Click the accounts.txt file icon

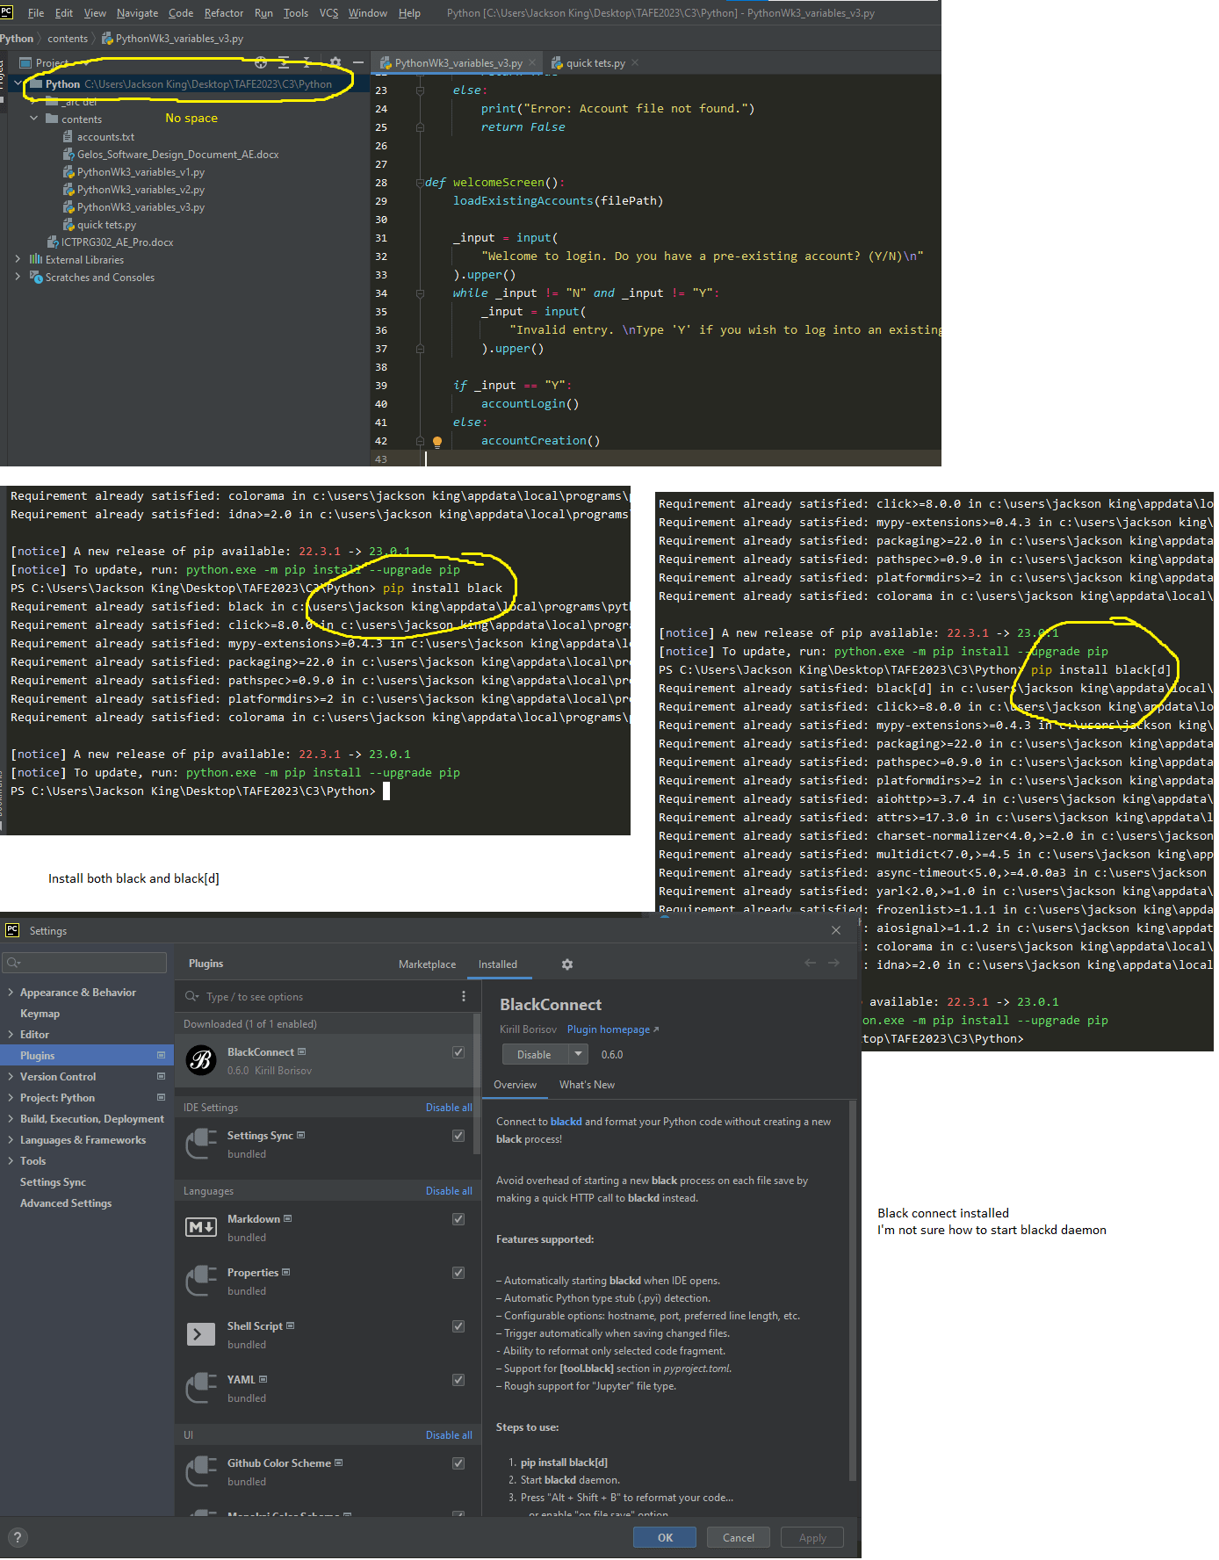point(68,137)
